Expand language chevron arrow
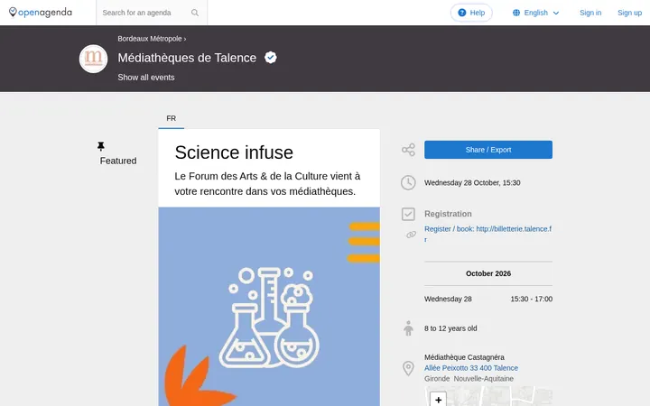This screenshot has width=650, height=406. click(556, 14)
